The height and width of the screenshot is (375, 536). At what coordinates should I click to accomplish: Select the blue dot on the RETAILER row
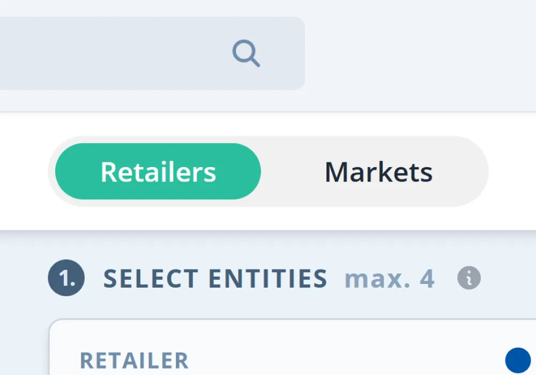point(517,360)
